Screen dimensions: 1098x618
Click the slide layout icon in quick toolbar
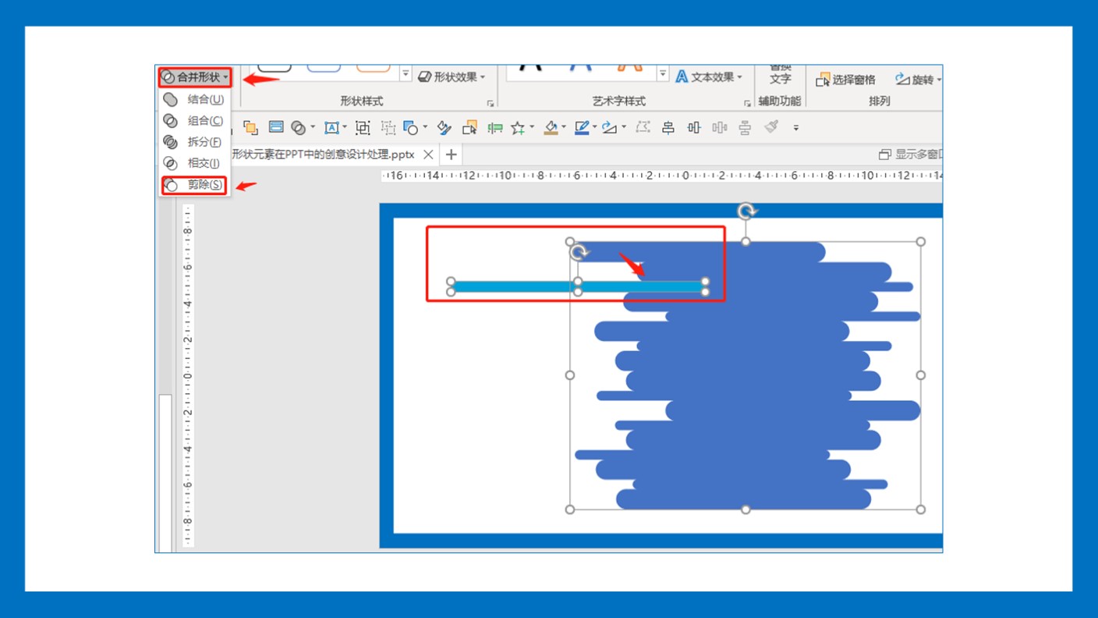coord(276,127)
